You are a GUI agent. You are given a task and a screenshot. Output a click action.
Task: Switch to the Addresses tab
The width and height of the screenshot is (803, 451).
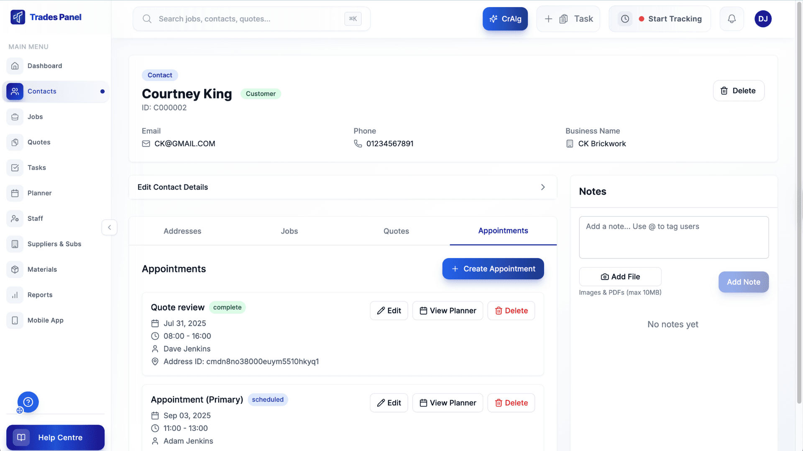[182, 231]
